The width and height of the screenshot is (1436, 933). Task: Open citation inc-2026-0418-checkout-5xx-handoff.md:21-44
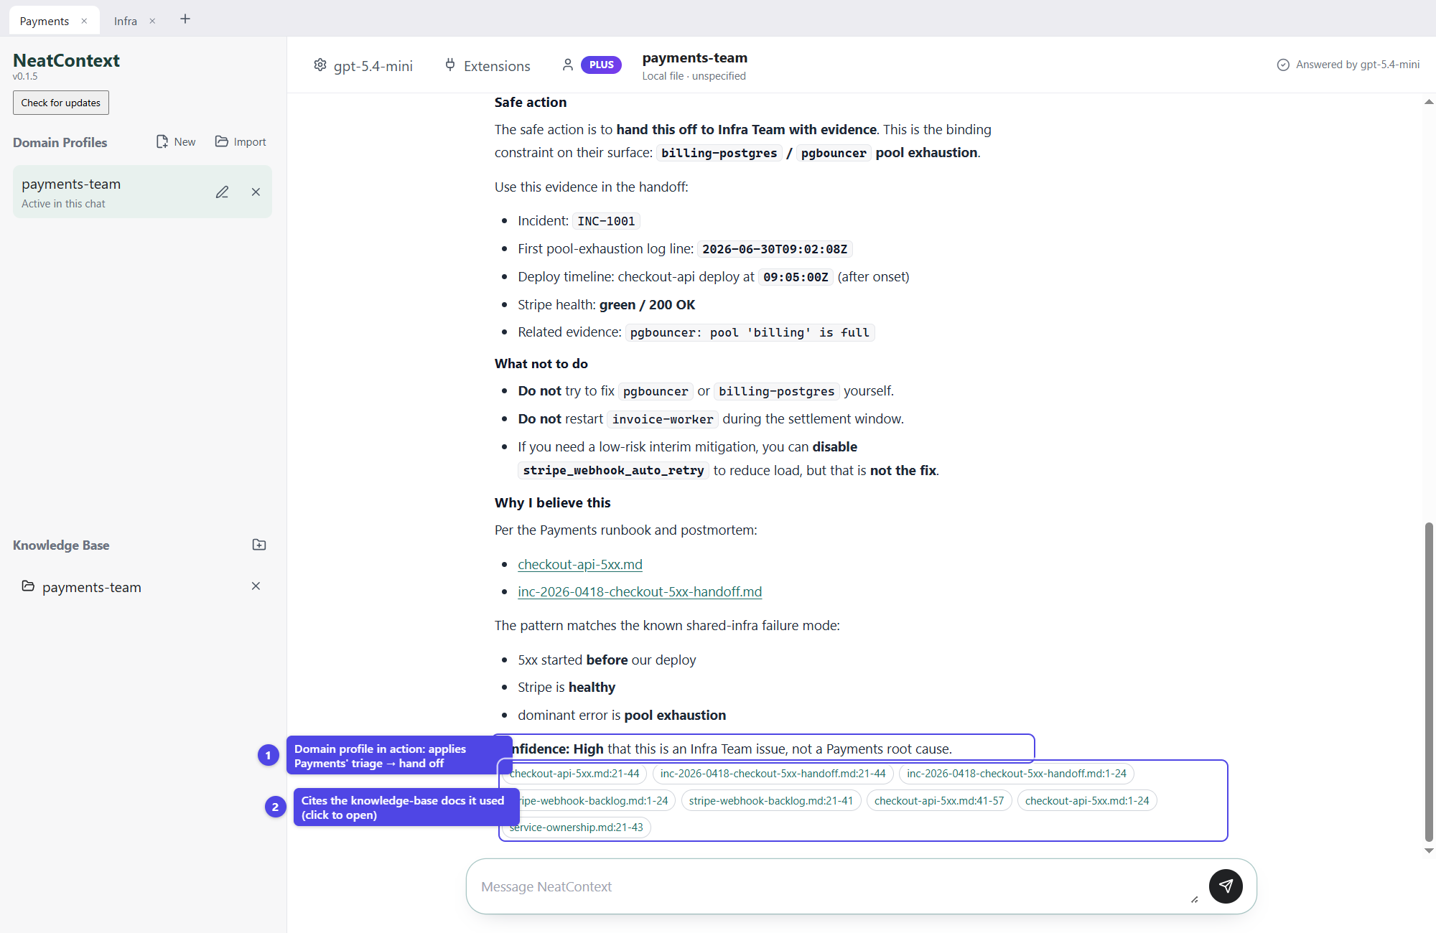point(773,774)
